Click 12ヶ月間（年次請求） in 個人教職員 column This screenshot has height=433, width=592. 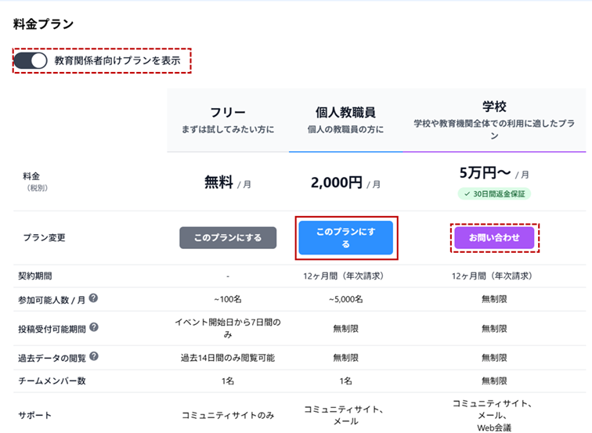pyautogui.click(x=345, y=276)
